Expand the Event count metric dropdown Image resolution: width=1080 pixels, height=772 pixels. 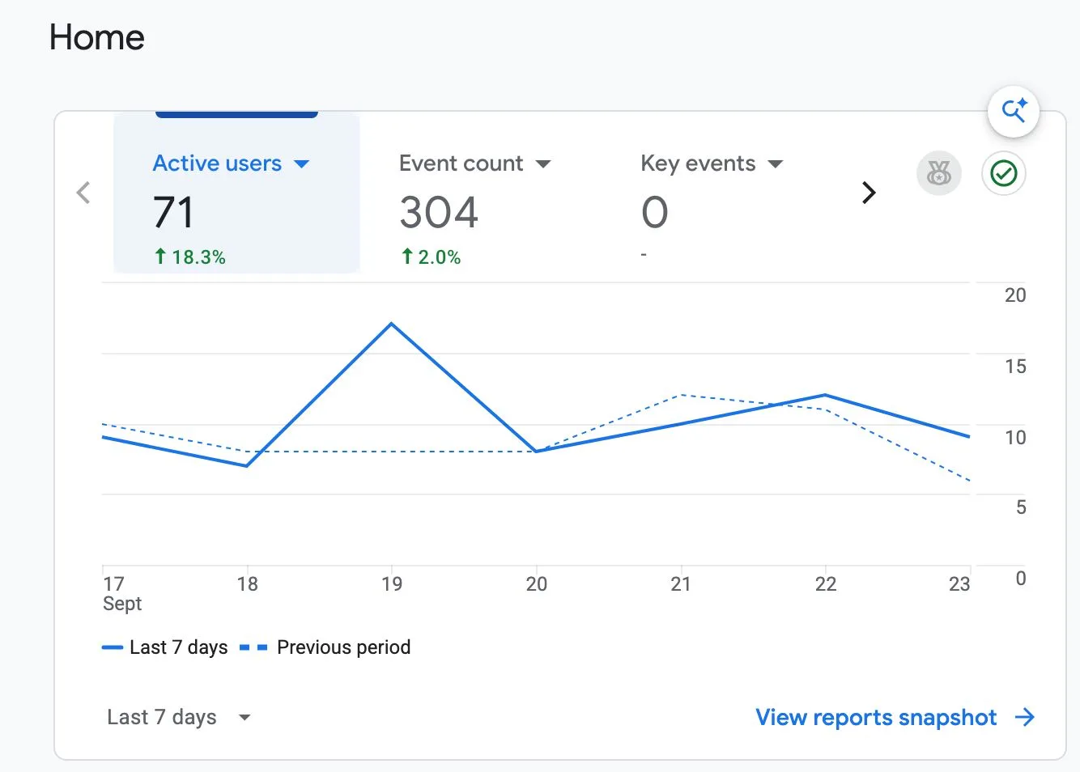(x=543, y=163)
